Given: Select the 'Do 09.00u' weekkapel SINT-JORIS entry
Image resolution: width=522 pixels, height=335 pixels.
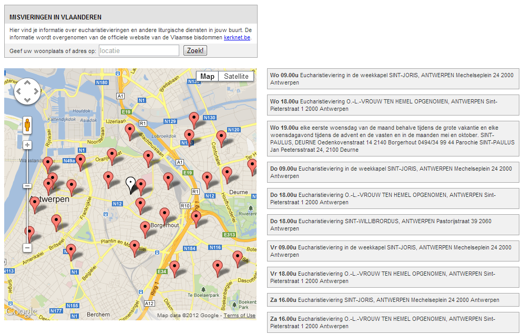Looking at the screenshot, I should click(393, 172).
